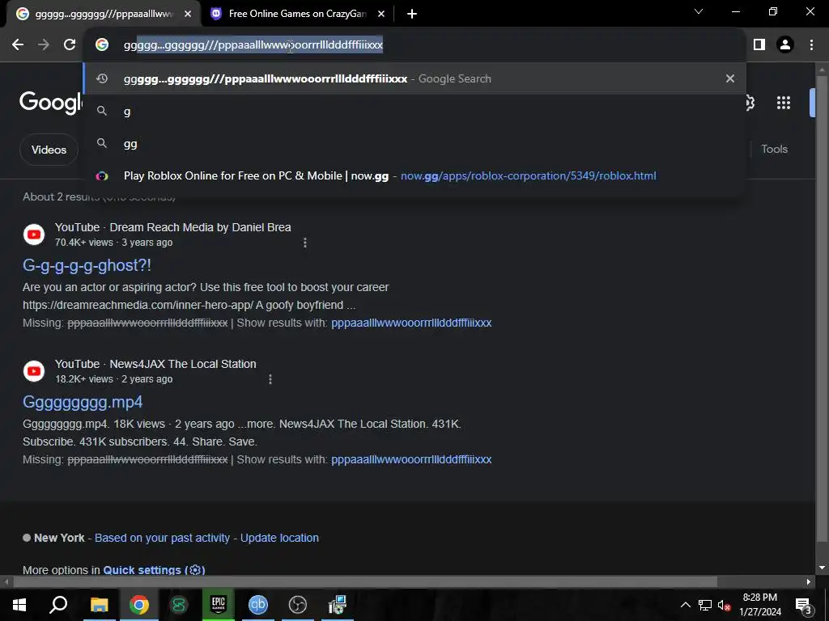Open options for Dream Reach Media result
This screenshot has height=621, width=829.
pos(304,243)
